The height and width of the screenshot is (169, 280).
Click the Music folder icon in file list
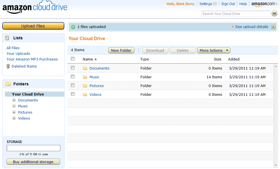point(85,77)
